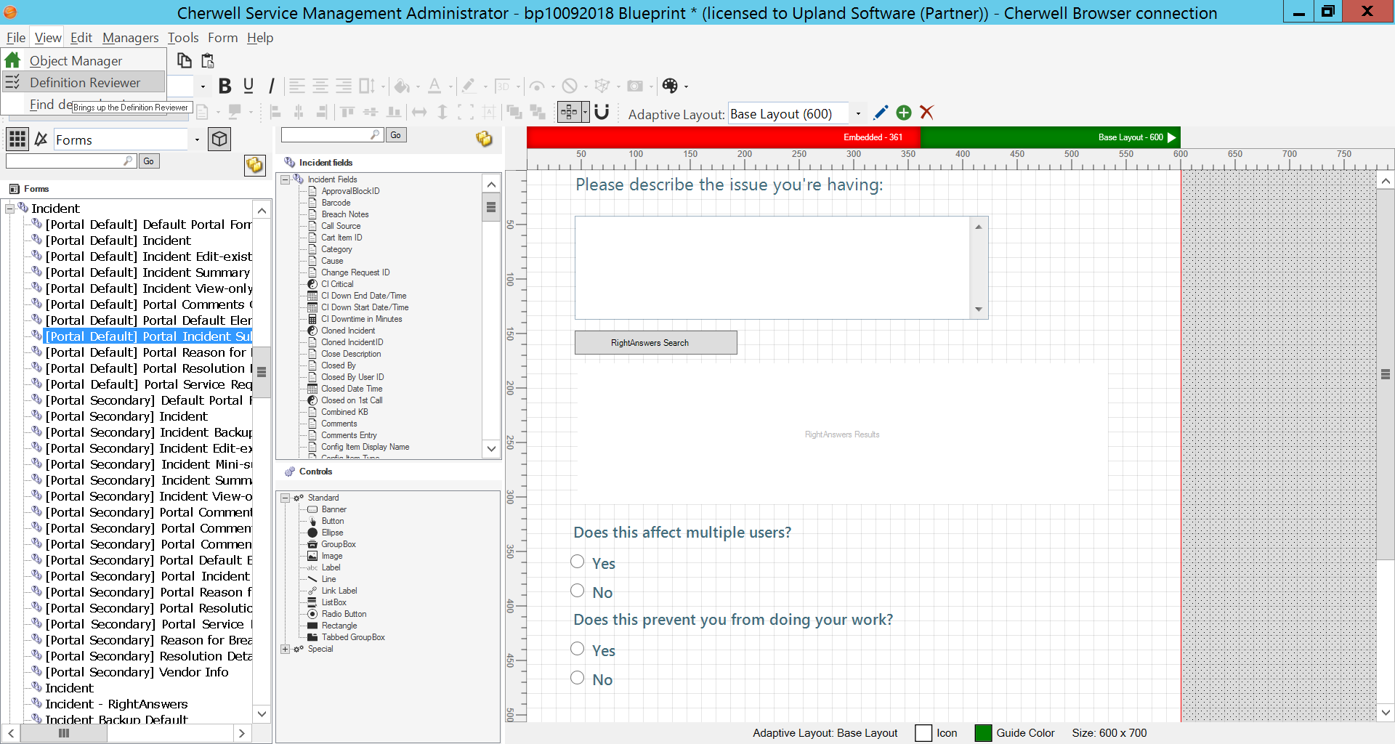Delete the adaptive layout with red X
This screenshot has height=744, width=1395.
[x=926, y=113]
